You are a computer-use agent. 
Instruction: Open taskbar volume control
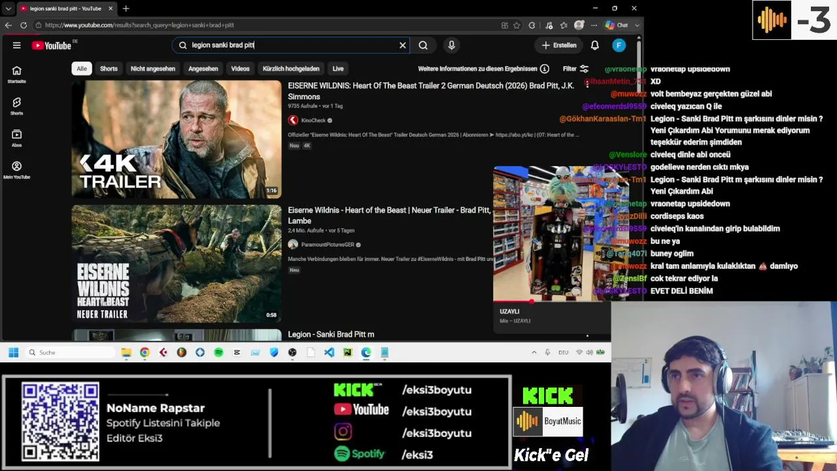[590, 353]
